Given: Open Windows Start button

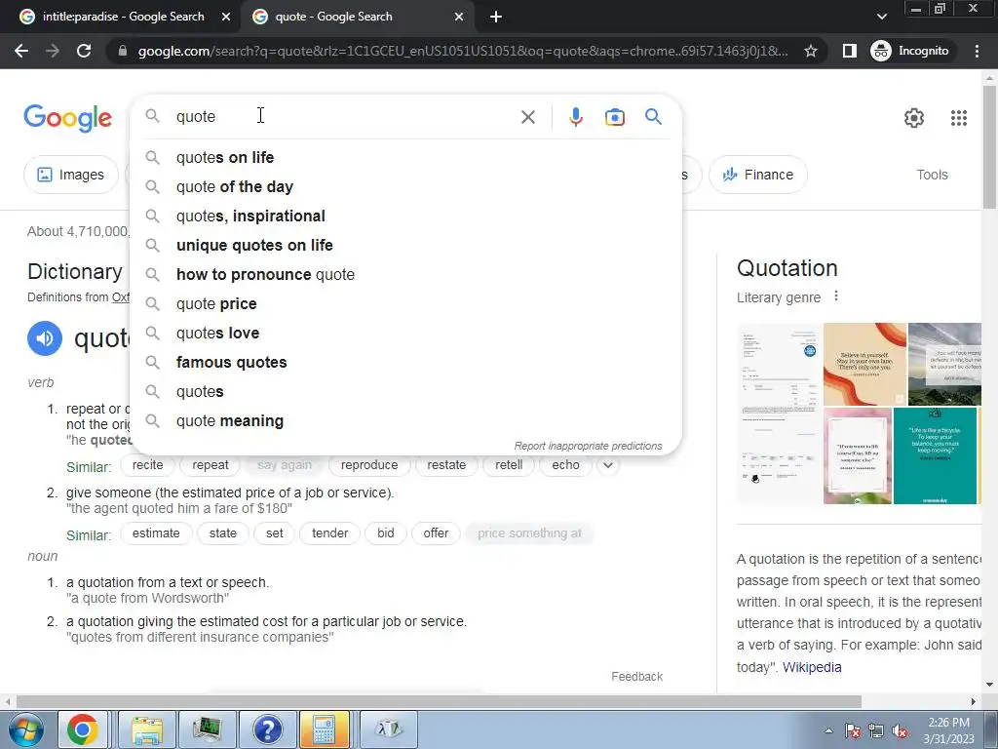Looking at the screenshot, I should point(25,729).
